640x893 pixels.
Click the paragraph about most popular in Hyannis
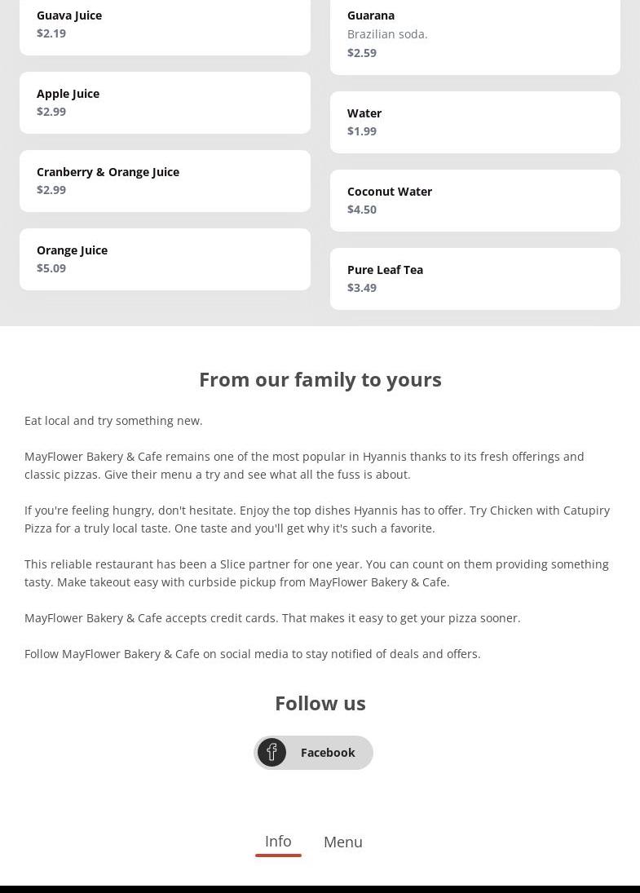304,466
